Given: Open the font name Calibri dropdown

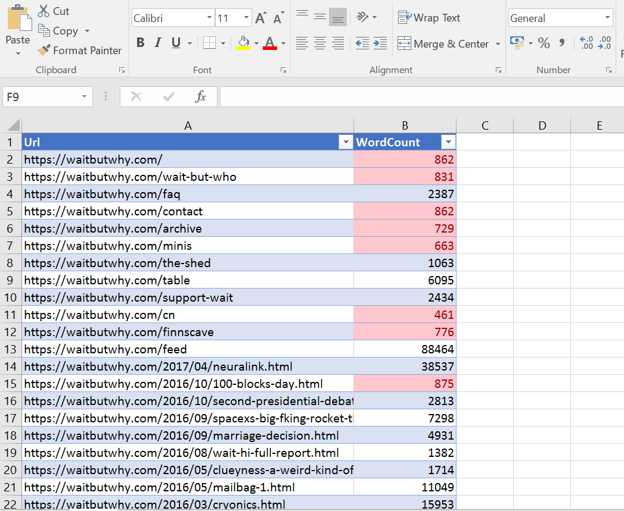Looking at the screenshot, I should [x=209, y=17].
